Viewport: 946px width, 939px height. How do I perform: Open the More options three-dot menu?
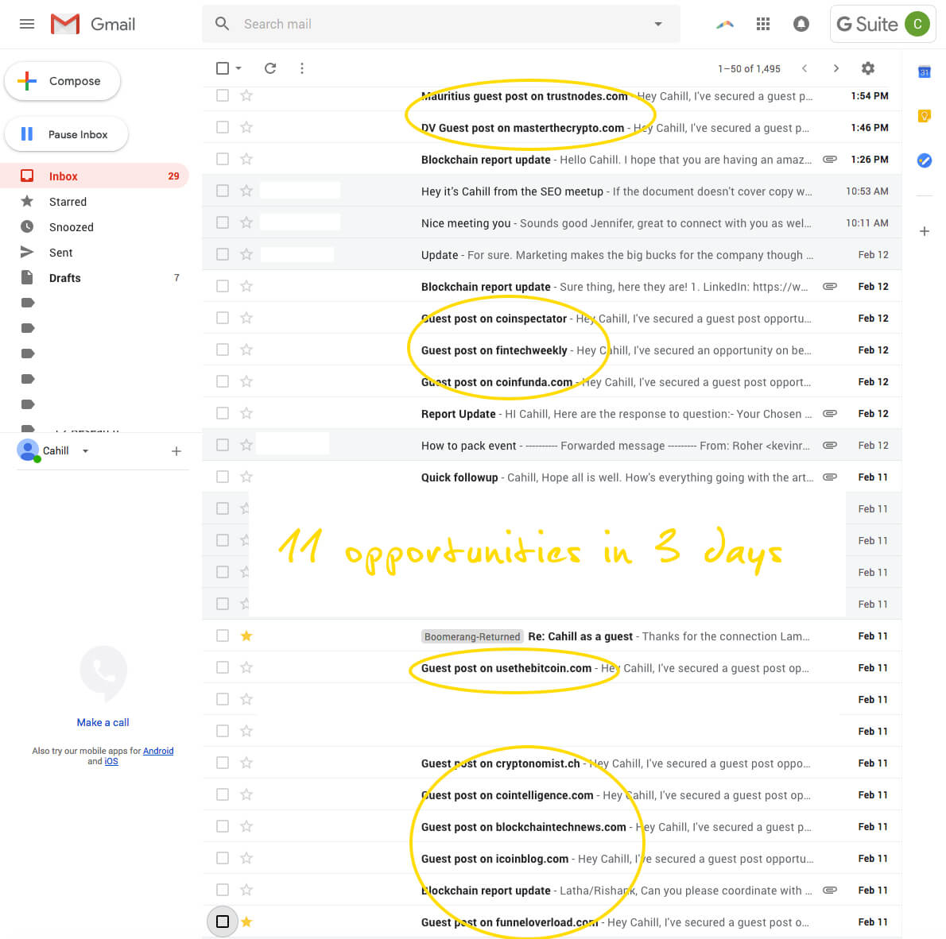[301, 68]
